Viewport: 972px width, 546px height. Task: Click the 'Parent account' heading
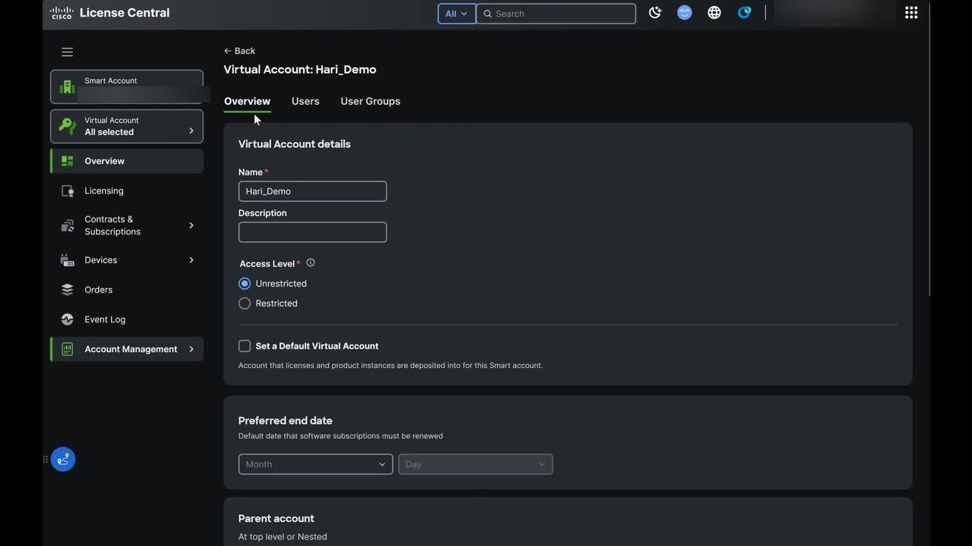pos(276,519)
